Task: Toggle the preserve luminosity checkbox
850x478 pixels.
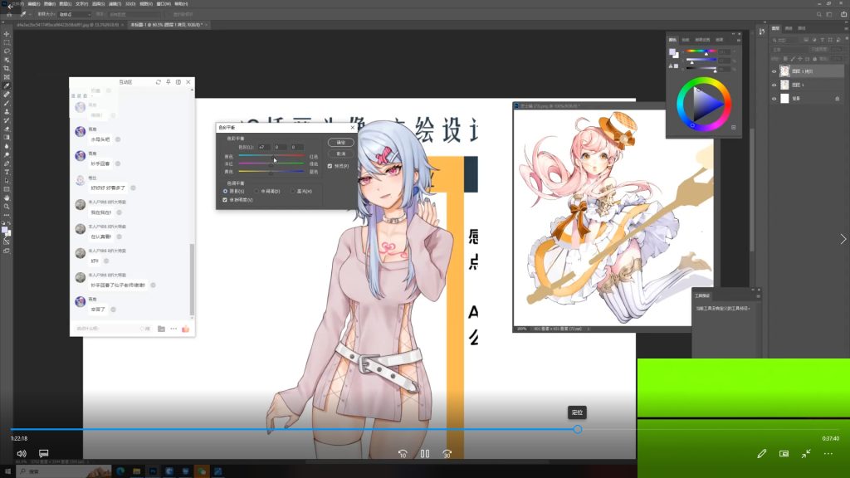Action: click(225, 200)
